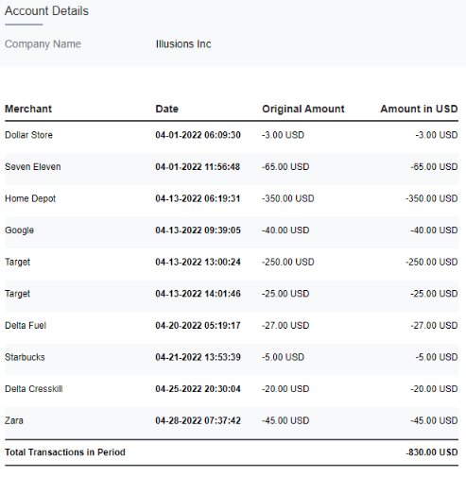Open the Home Depot transaction
Image resolution: width=466 pixels, height=477 pixels.
[x=232, y=198]
